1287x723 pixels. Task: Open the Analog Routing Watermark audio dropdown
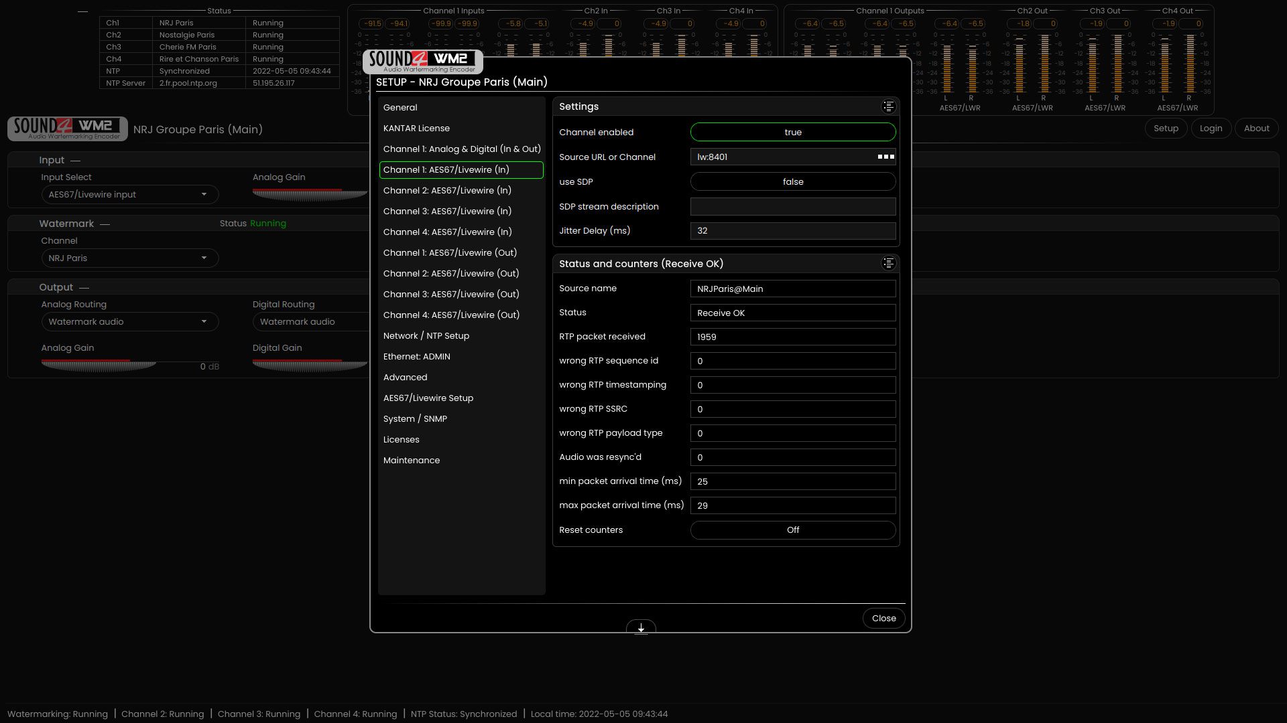coord(129,322)
